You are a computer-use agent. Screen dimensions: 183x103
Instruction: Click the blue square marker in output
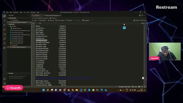coord(124,28)
